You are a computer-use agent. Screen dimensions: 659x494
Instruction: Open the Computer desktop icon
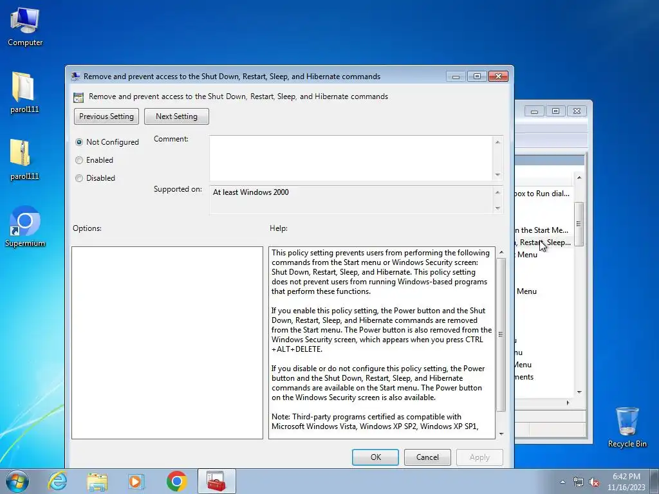click(25, 26)
